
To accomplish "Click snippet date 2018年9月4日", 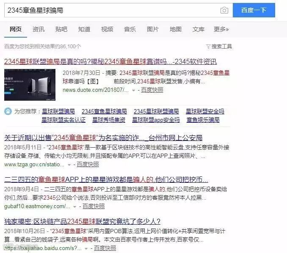I will pos(22,189).
